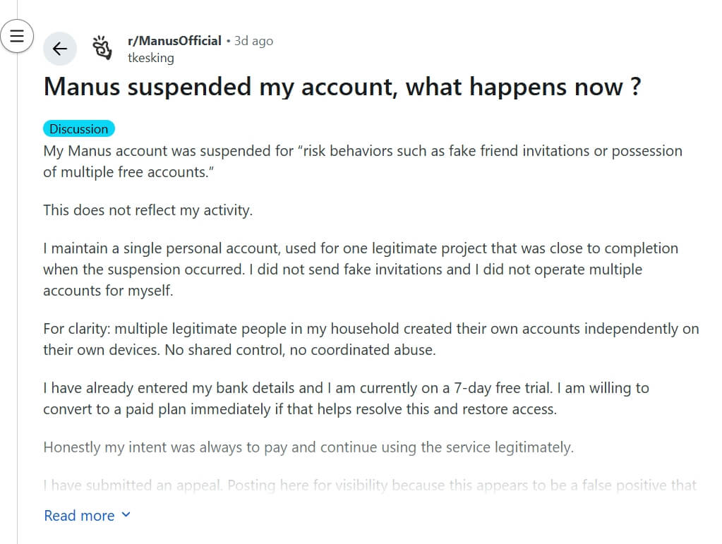
Task: Open the hamburger navigation menu
Action: click(x=17, y=35)
